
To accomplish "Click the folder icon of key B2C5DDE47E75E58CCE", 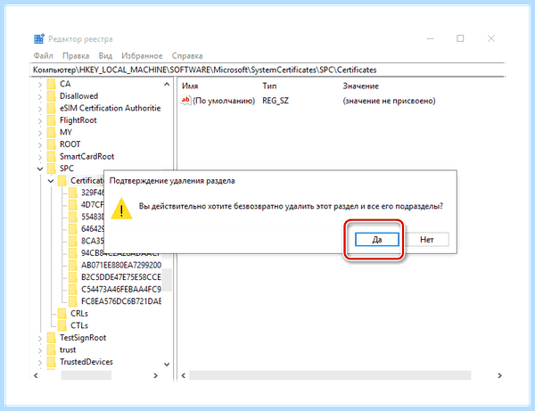I will point(73,277).
